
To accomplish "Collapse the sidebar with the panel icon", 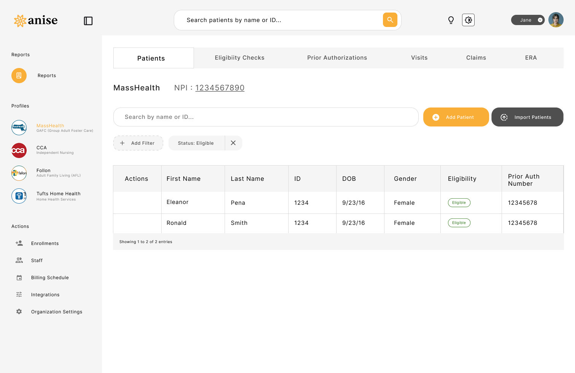I will tap(88, 21).
